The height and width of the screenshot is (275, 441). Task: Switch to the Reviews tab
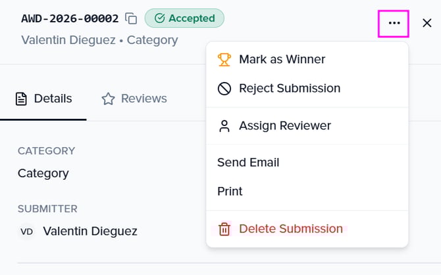(x=134, y=99)
